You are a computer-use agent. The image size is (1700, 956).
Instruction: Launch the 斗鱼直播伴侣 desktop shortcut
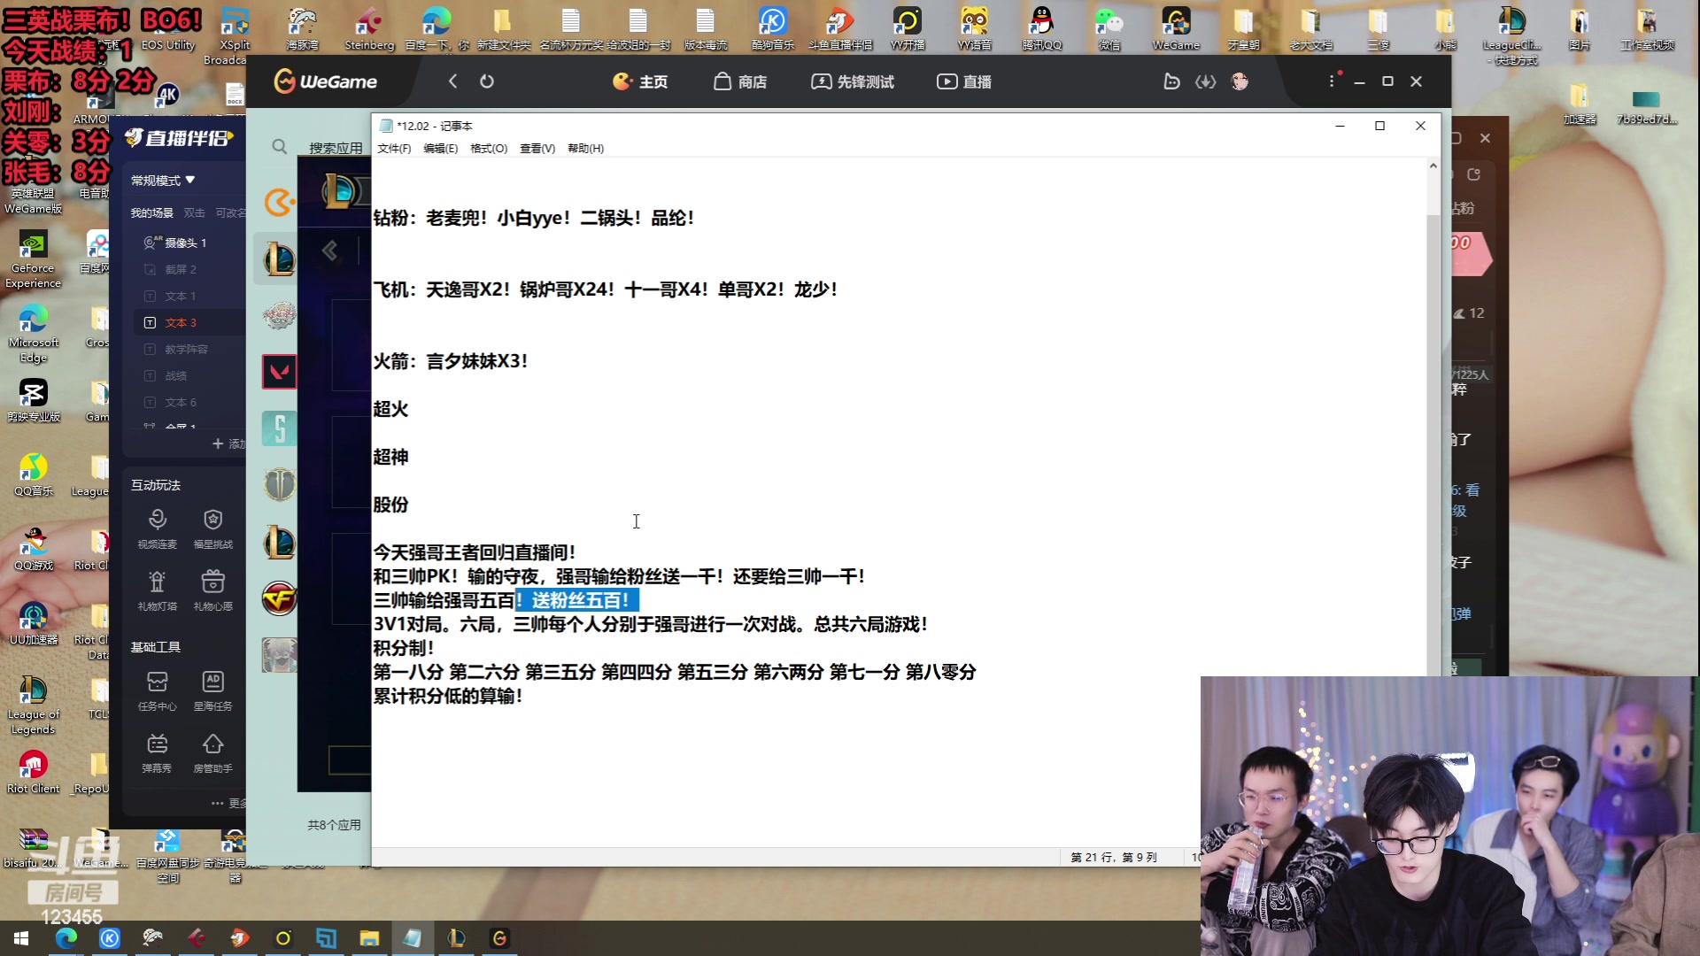point(838,21)
